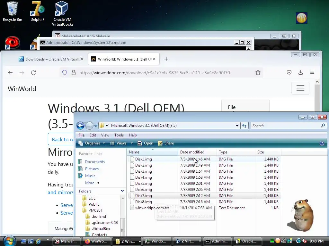Select the Disk3.img file
This screenshot has height=246, width=329.
pyautogui.click(x=143, y=171)
